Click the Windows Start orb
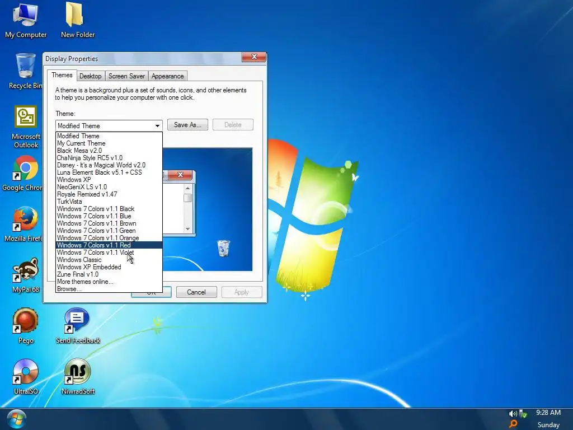The height and width of the screenshot is (430, 573). 16,419
